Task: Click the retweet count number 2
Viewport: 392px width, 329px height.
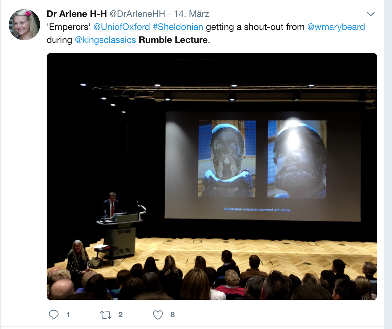Action: [120, 315]
